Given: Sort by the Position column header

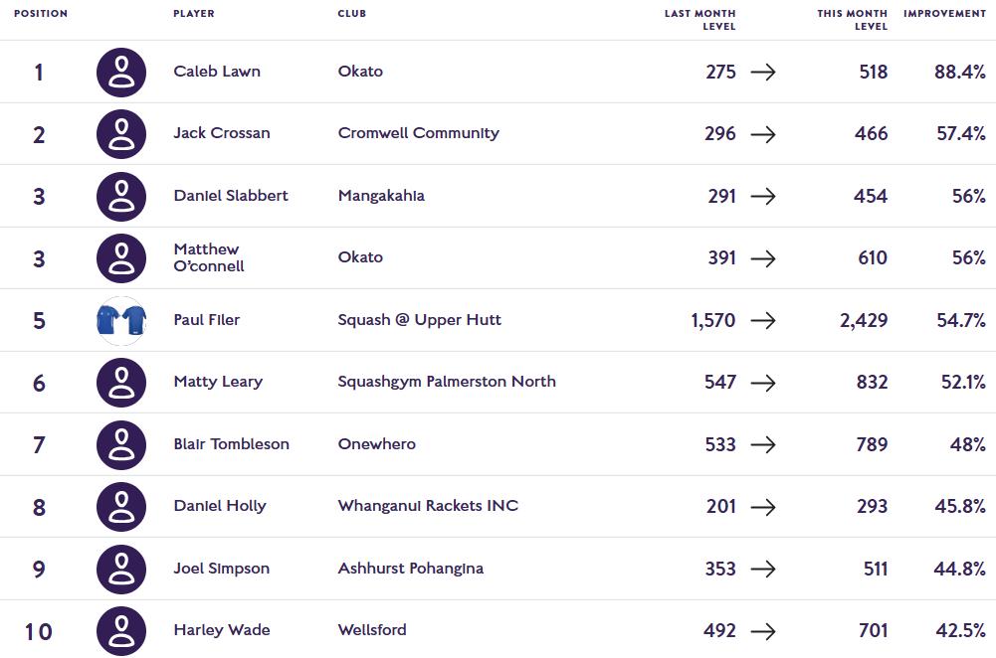Looking at the screenshot, I should (41, 13).
